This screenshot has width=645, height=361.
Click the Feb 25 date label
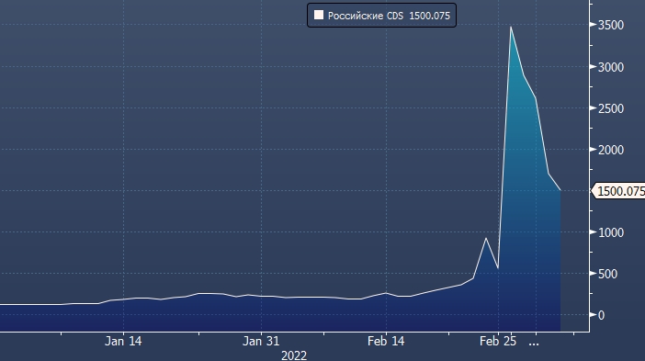498,341
